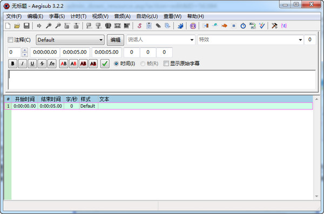
Task: Open the 帮助(H) menu
Action: (x=195, y=16)
